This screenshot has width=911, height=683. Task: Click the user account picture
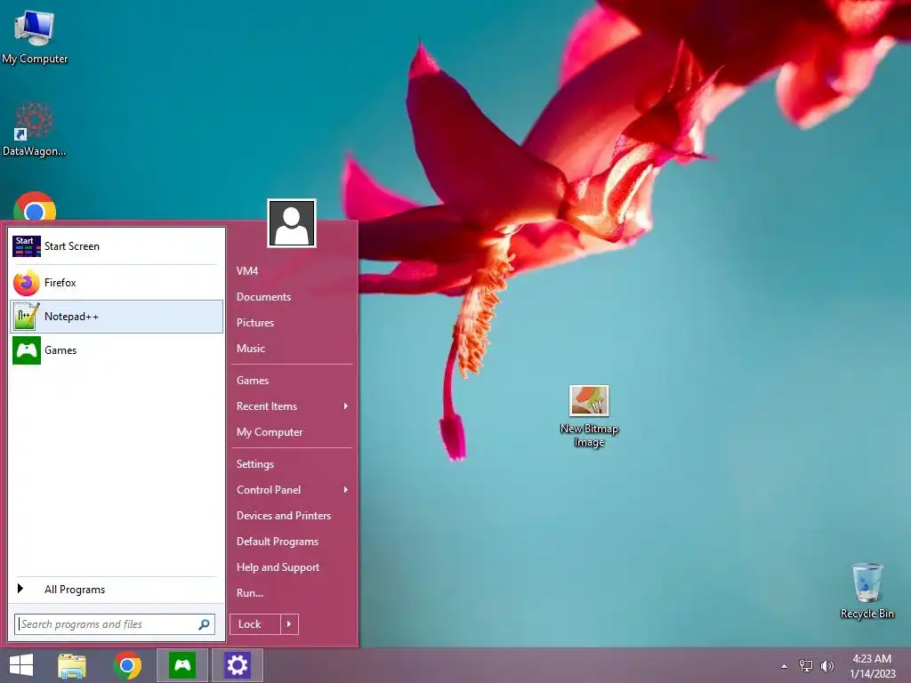[292, 223]
